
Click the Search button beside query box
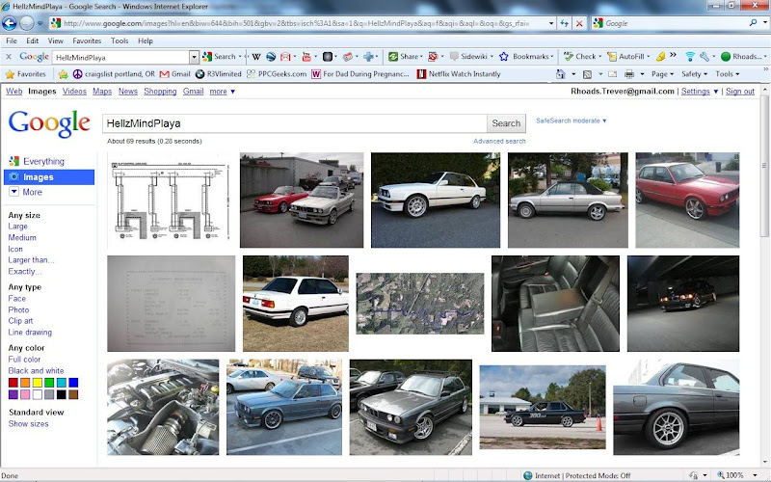tap(506, 123)
